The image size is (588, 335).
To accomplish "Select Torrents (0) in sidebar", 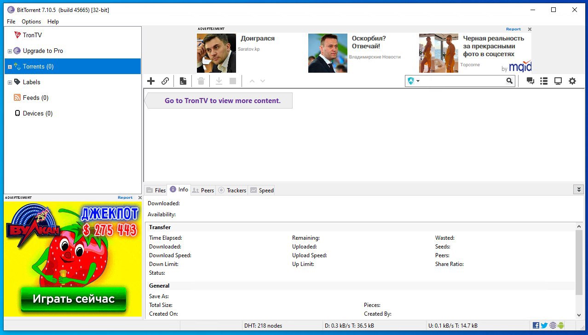I will (38, 67).
